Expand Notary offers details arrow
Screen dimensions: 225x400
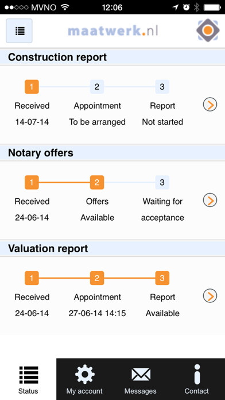tap(210, 200)
